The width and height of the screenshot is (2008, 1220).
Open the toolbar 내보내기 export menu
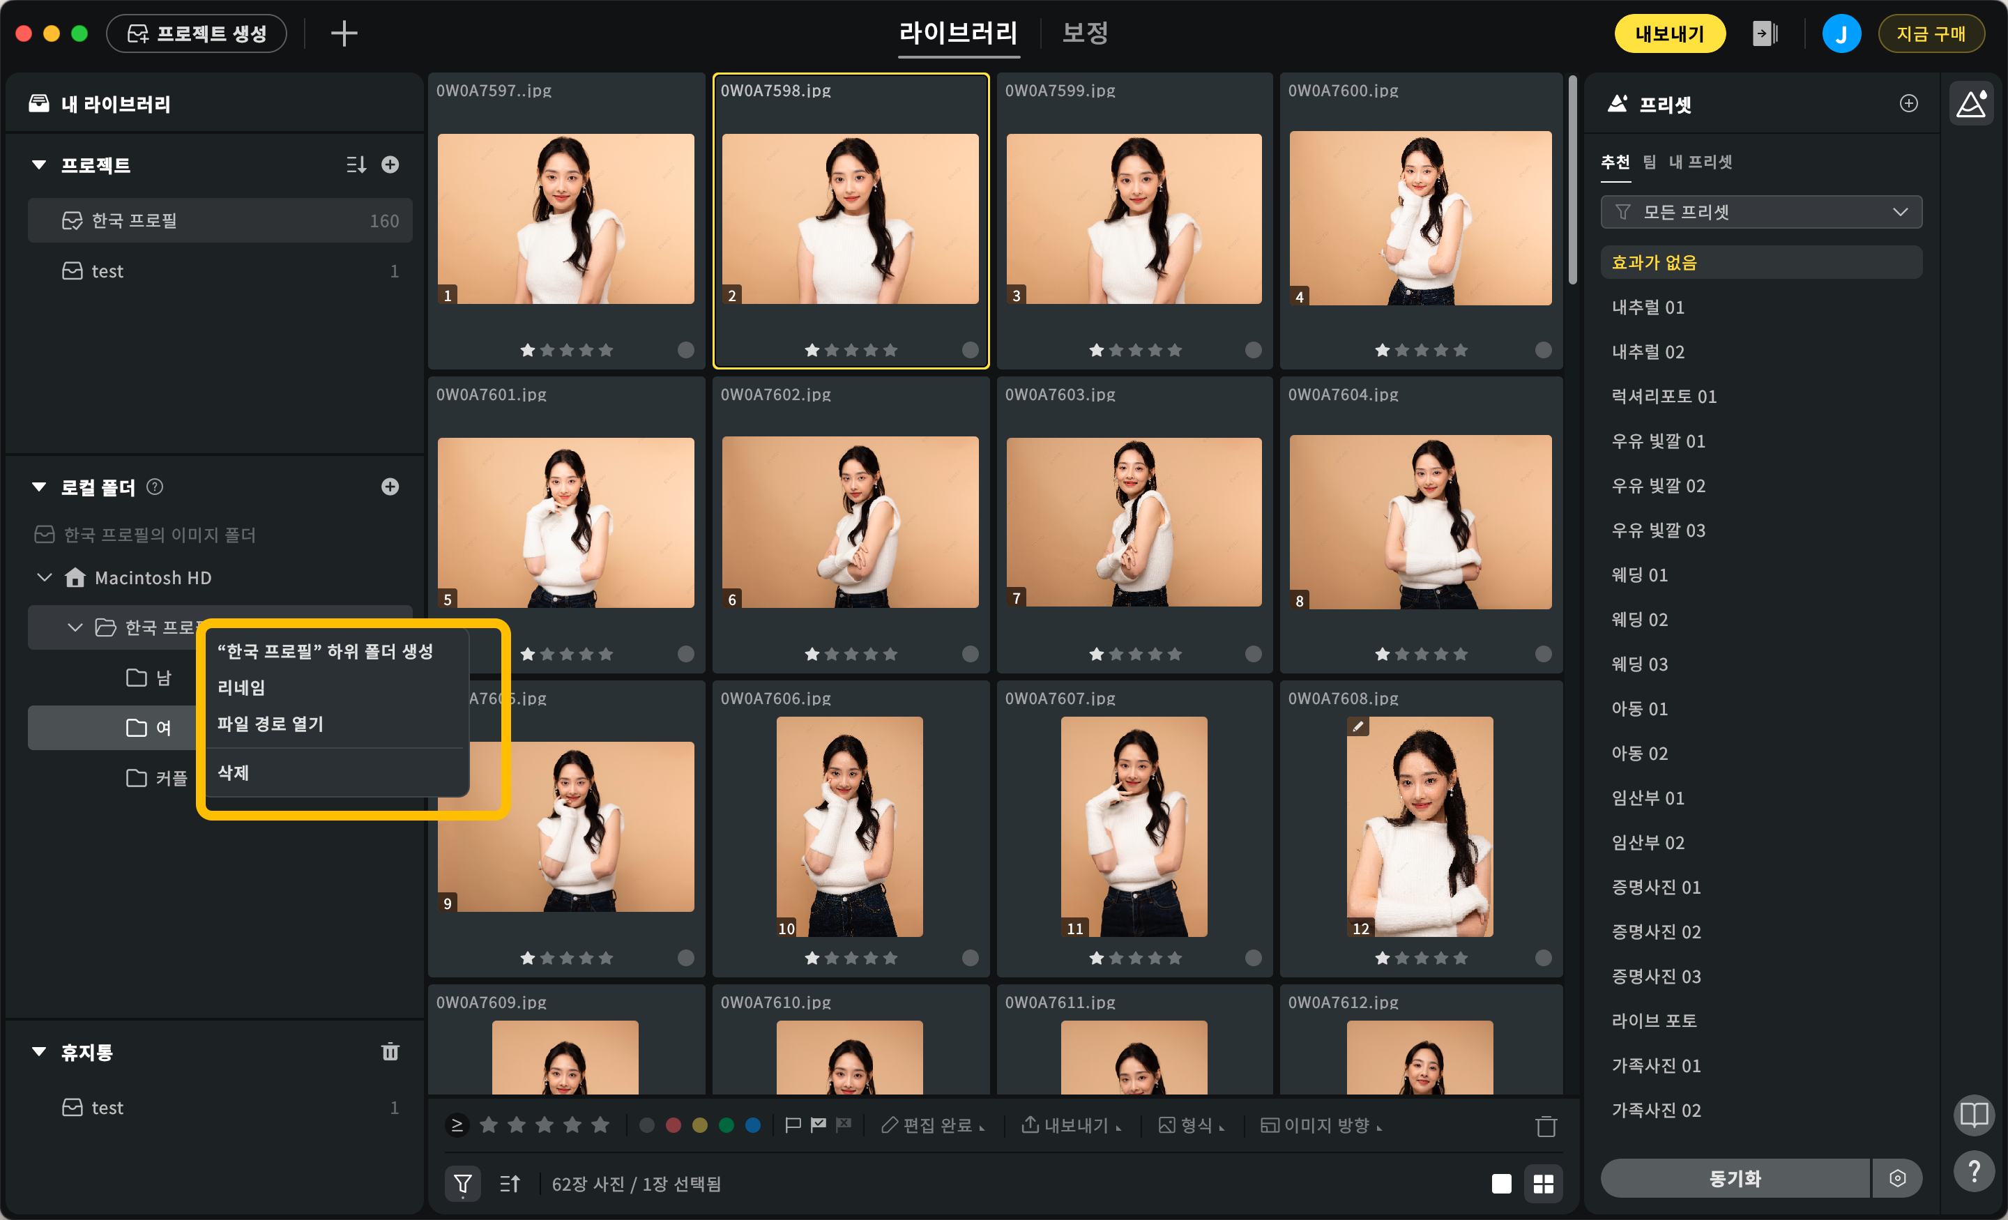coord(1071,1124)
